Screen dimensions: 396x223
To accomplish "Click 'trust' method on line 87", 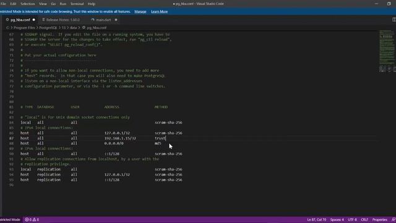I will point(160,138).
